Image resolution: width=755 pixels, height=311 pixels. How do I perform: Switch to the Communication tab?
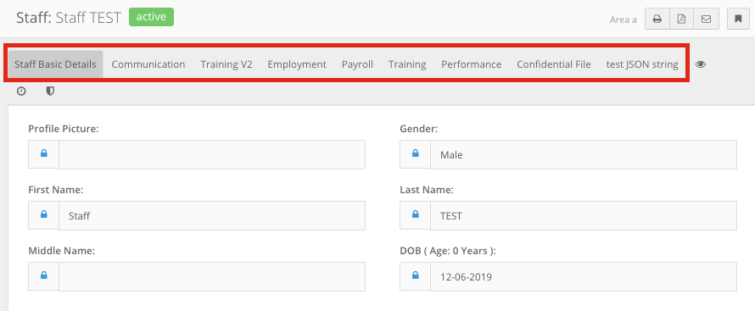pos(148,64)
